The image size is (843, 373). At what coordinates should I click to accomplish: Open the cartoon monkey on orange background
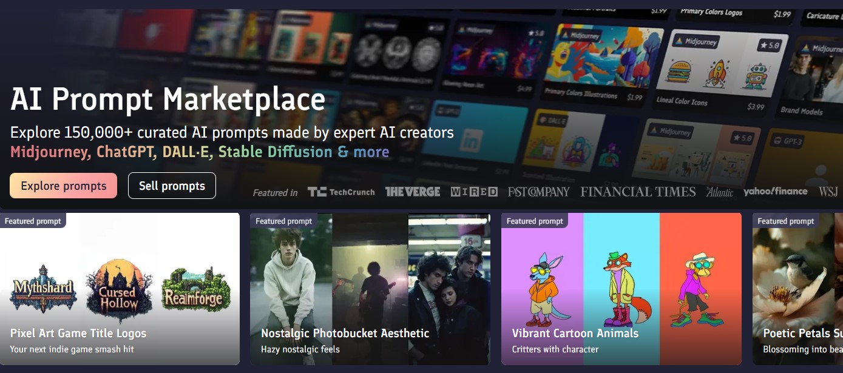[x=698, y=290]
